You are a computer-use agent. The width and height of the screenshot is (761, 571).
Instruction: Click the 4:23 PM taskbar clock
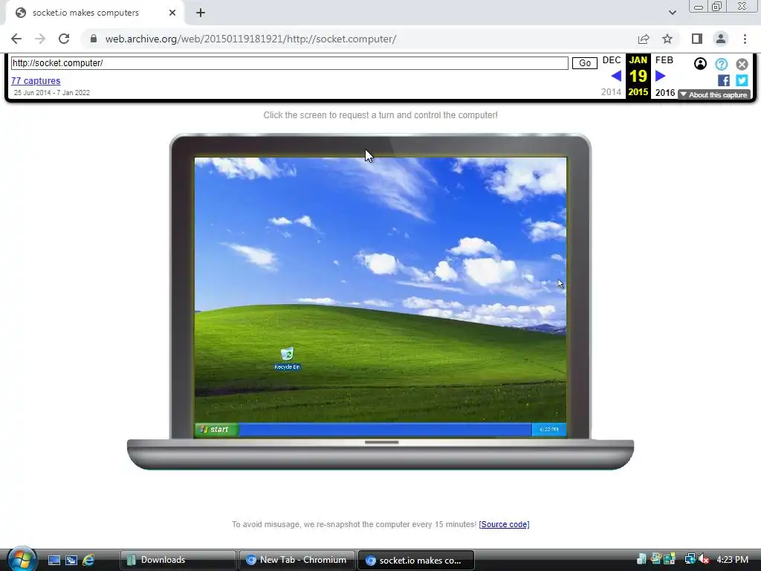tap(732, 559)
